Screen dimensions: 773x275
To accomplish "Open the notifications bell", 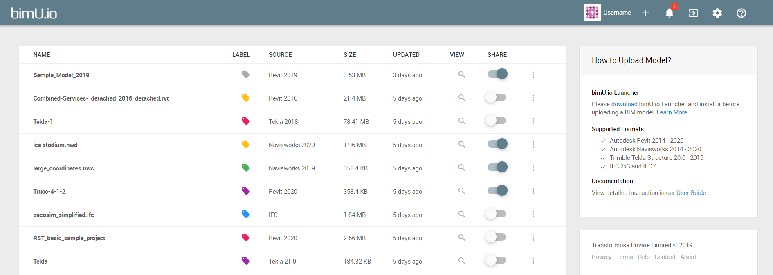I will [670, 13].
